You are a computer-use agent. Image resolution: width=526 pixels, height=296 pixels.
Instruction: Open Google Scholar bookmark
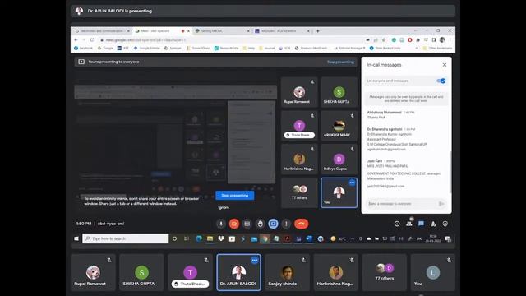click(x=146, y=48)
